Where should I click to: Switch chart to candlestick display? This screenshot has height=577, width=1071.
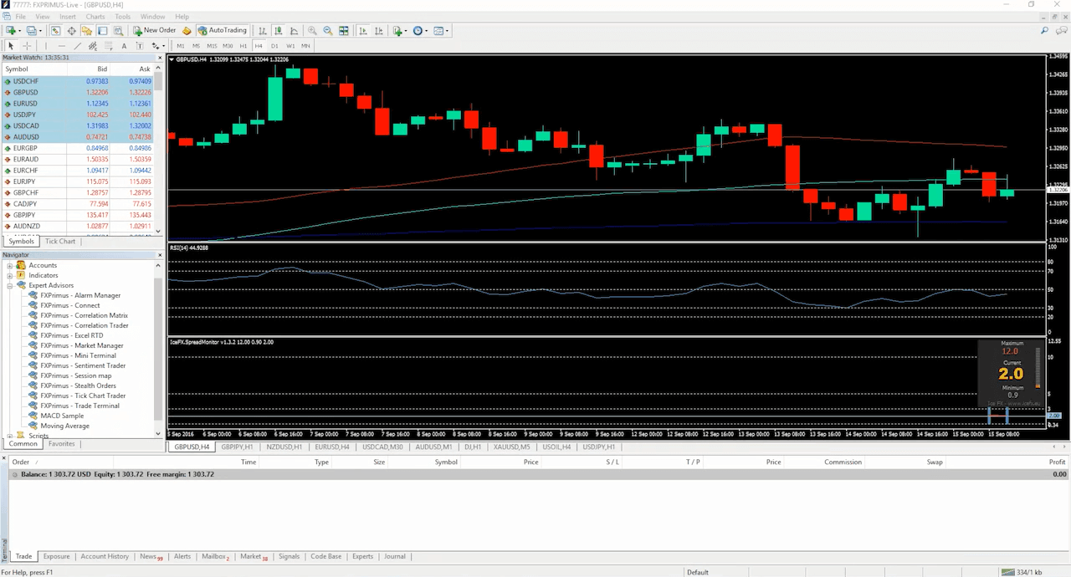[x=278, y=31]
